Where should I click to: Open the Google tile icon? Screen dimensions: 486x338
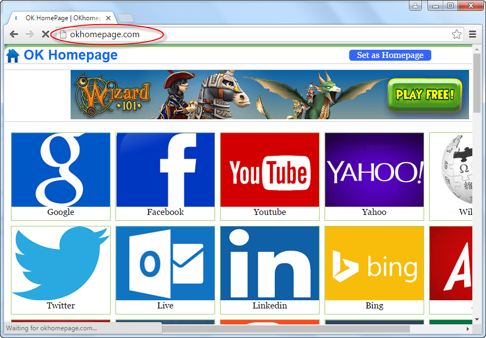click(x=61, y=170)
